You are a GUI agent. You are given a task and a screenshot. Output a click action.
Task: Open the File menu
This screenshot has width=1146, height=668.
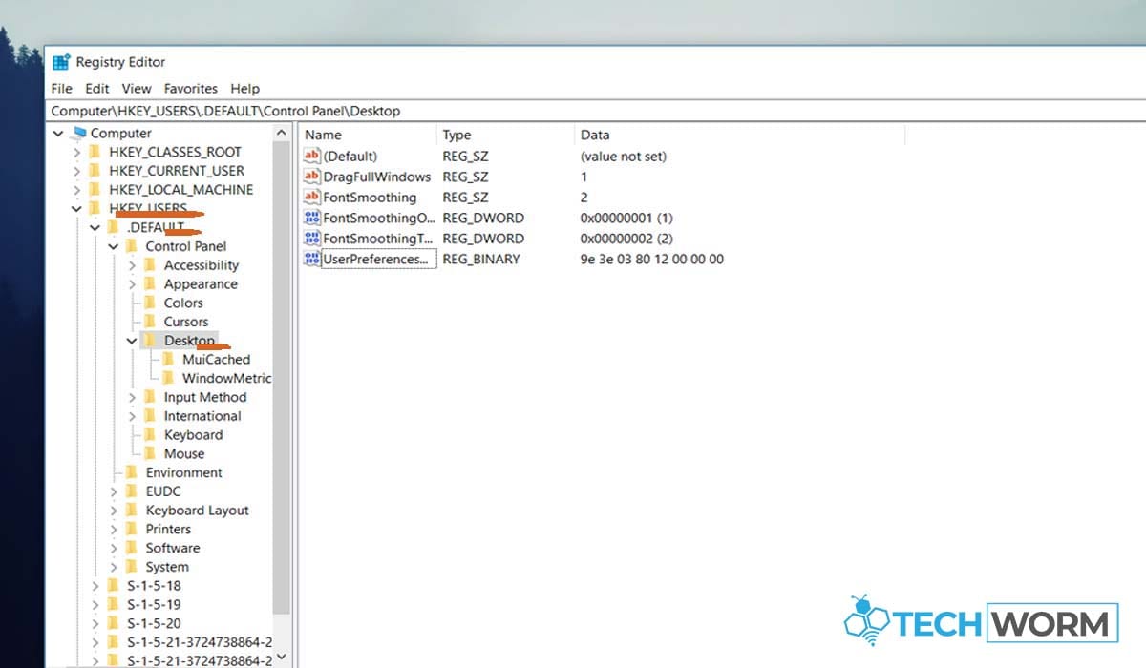[x=61, y=88]
